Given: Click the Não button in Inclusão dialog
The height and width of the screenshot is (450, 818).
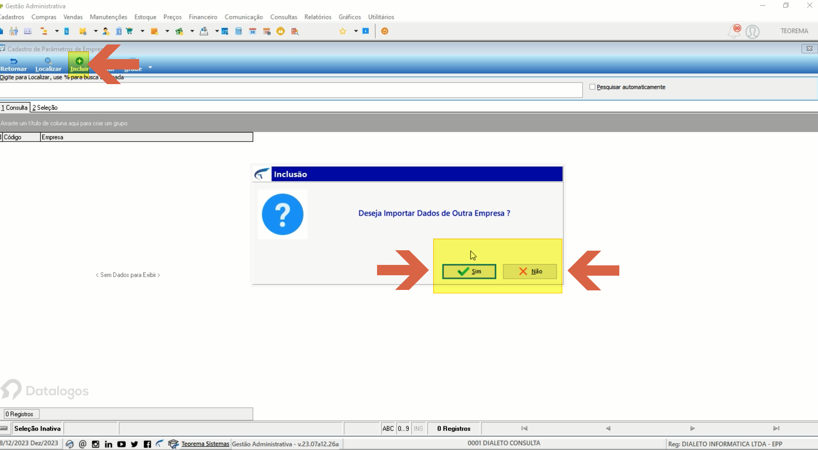Looking at the screenshot, I should click(530, 271).
